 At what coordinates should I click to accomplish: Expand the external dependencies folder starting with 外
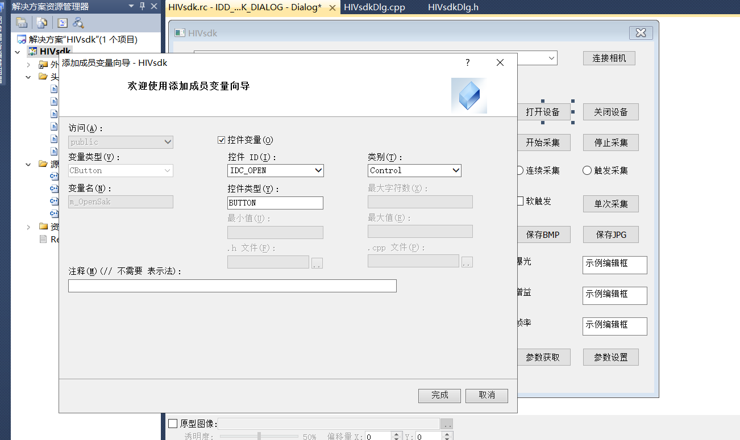28,64
